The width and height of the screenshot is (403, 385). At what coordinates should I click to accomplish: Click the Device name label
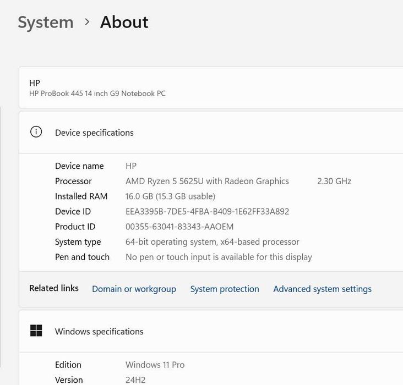(x=79, y=166)
